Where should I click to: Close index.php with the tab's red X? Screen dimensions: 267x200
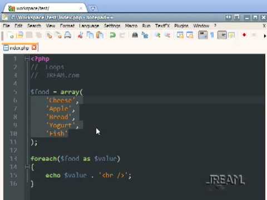pyautogui.click(x=34, y=48)
